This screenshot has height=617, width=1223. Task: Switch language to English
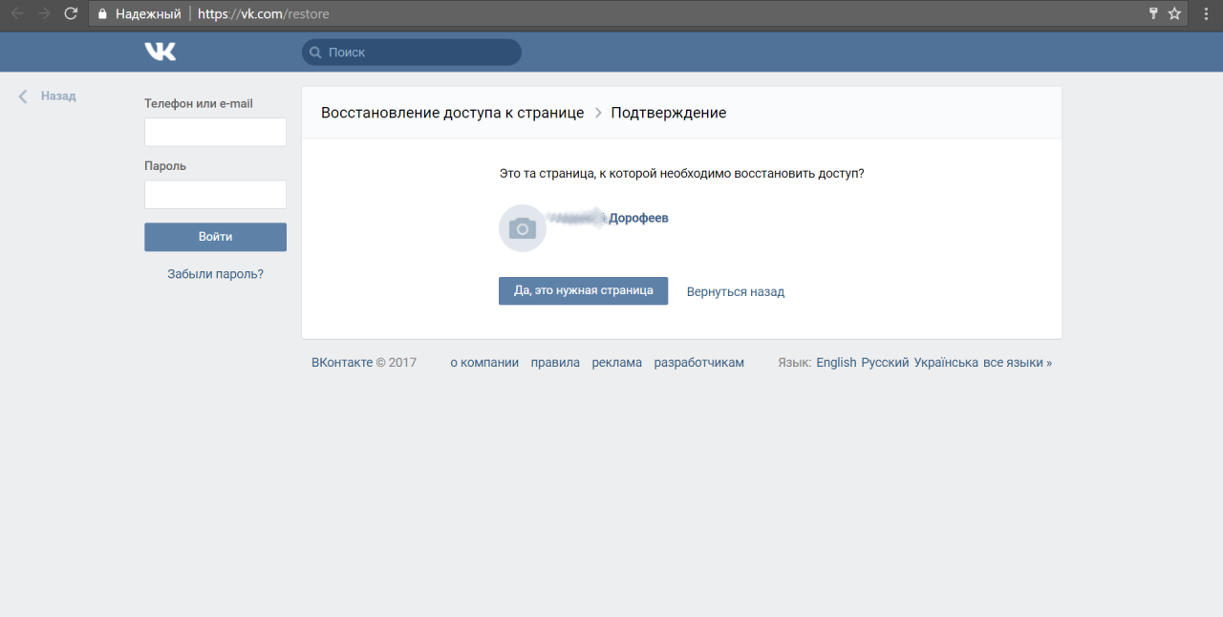click(x=836, y=363)
